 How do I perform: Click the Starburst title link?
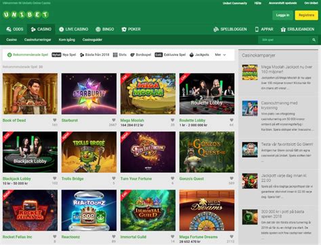(70, 120)
